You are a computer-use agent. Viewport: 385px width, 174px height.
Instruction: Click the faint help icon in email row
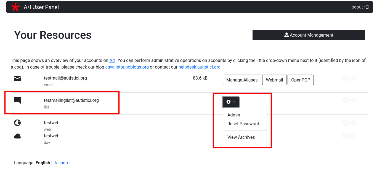click(x=353, y=78)
